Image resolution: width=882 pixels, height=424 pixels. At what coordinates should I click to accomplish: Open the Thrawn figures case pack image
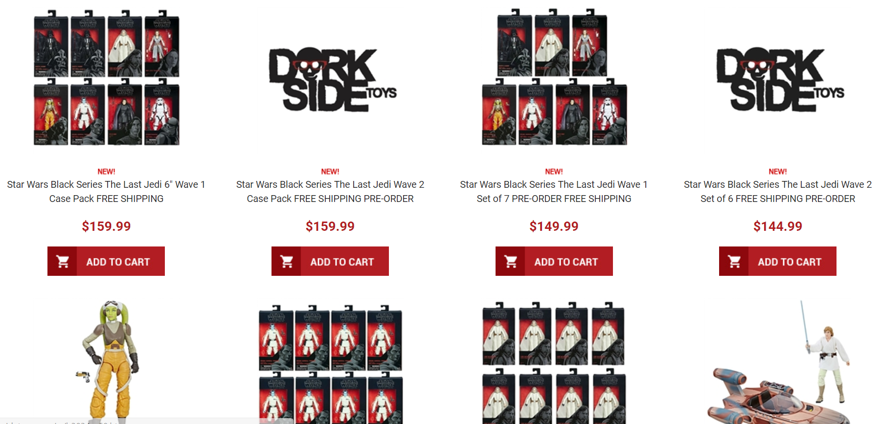point(330,364)
